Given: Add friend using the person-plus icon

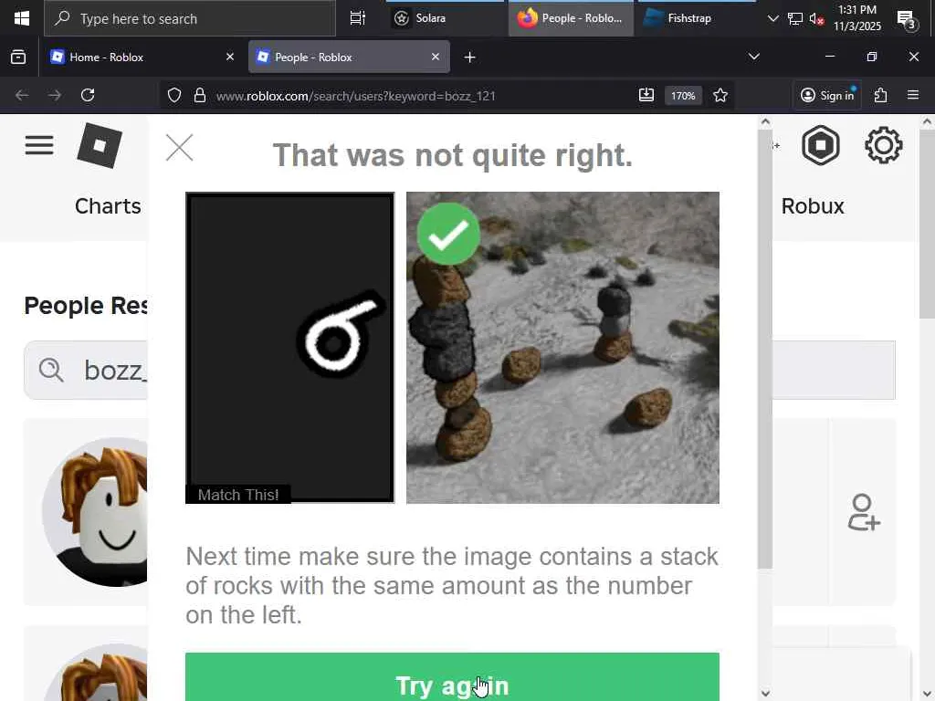Looking at the screenshot, I should tap(864, 512).
